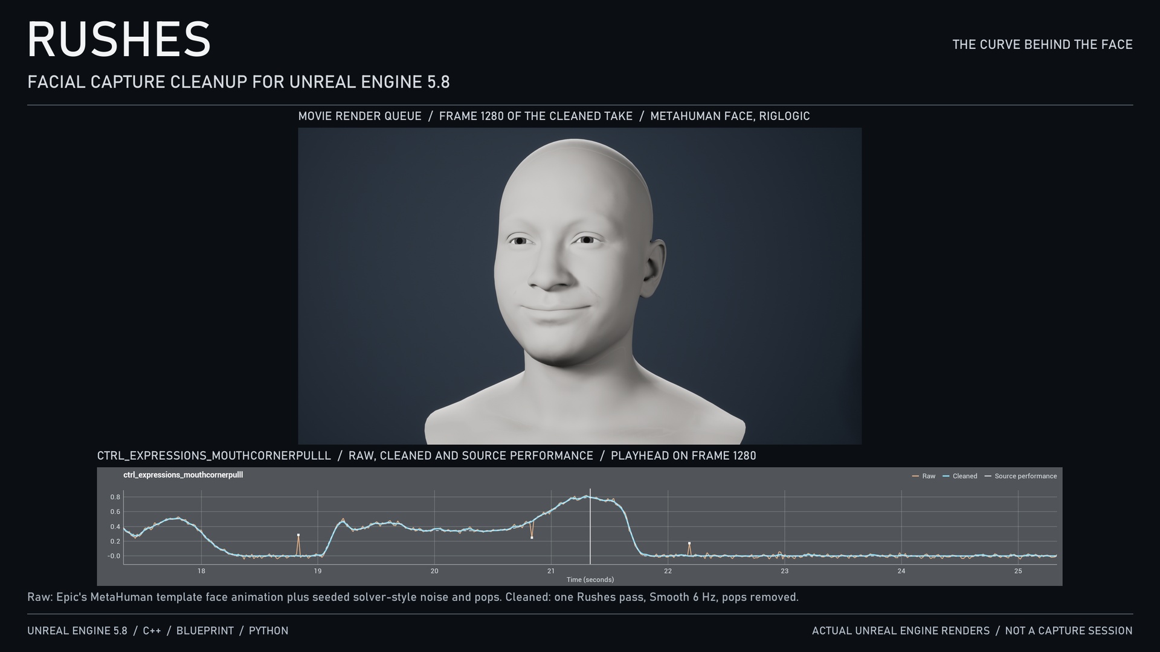The width and height of the screenshot is (1160, 652).
Task: Click "THE CURVE BEHIND THE FACE" tagline
Action: coord(1042,45)
